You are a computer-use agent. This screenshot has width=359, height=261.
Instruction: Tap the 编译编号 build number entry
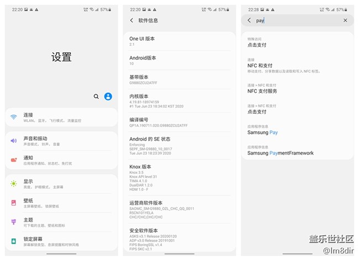(x=177, y=122)
